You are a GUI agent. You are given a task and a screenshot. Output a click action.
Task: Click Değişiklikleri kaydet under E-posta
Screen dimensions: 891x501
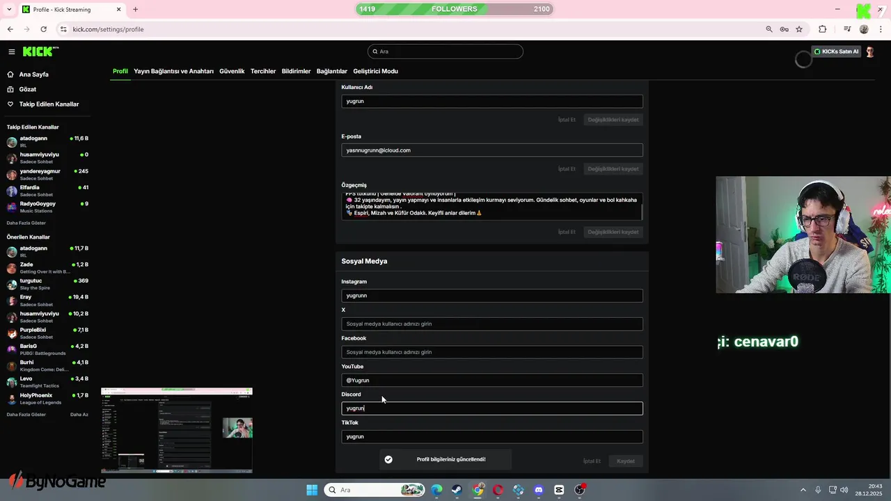[x=613, y=169]
